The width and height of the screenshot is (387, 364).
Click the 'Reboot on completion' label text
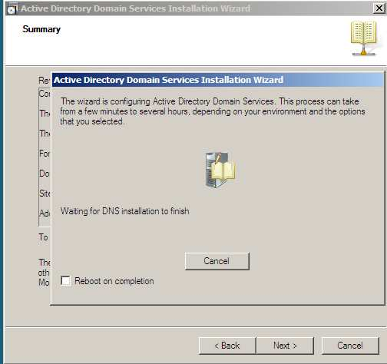114,281
